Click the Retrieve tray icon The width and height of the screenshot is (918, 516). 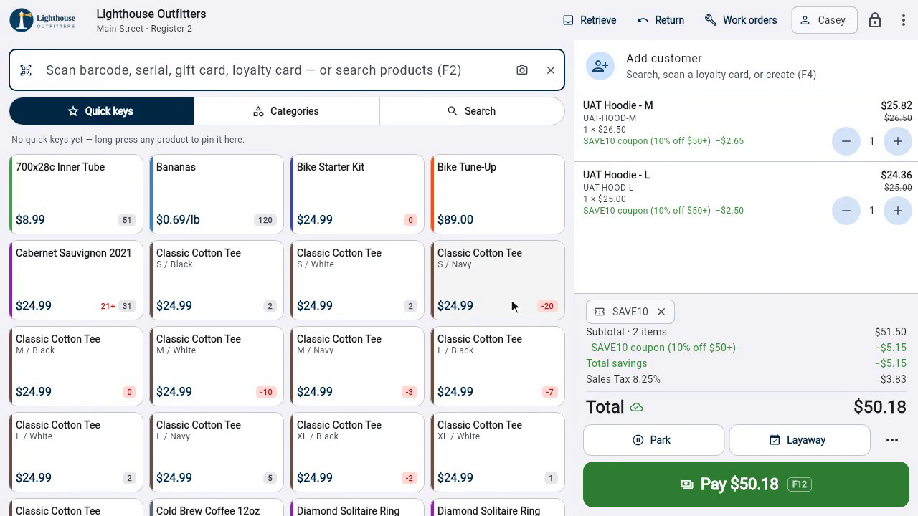pyautogui.click(x=568, y=20)
